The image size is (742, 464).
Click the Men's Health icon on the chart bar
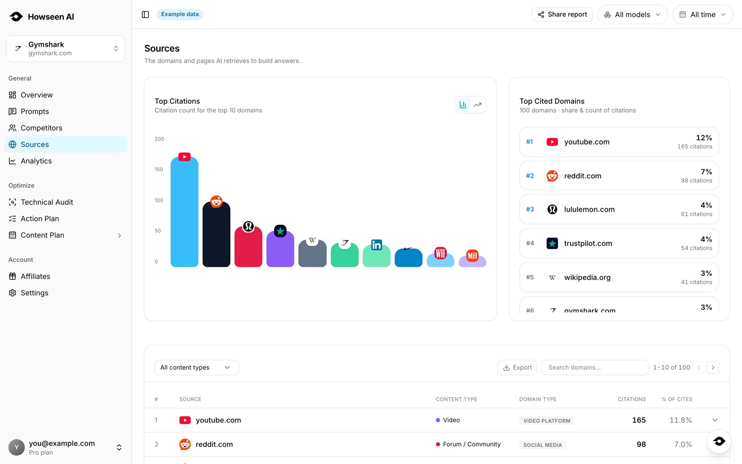click(x=473, y=256)
